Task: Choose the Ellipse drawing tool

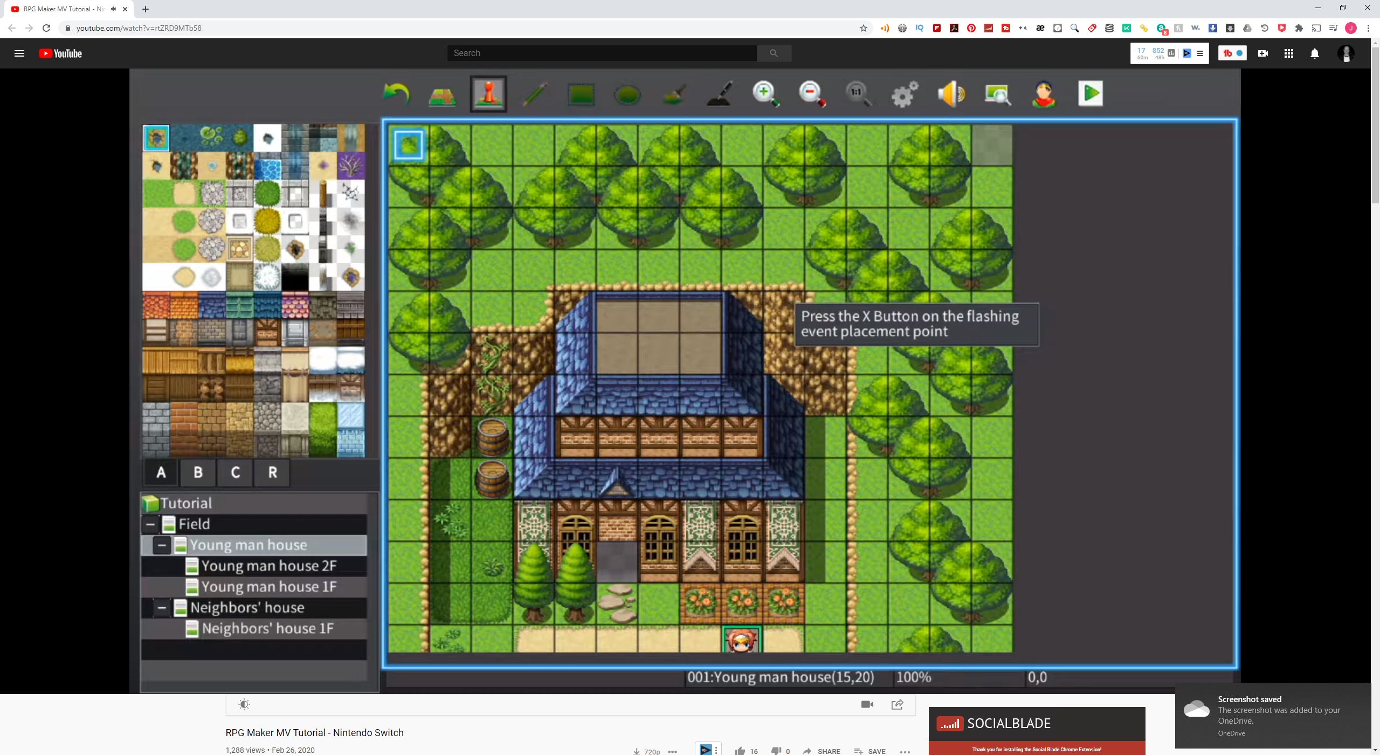Action: 627,95
